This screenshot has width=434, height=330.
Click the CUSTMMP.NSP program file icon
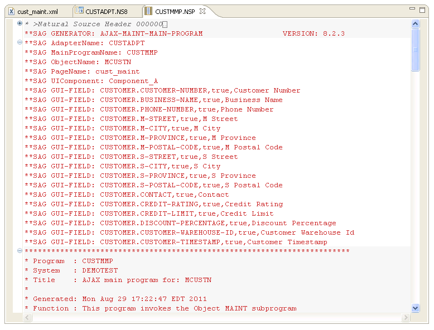pos(148,11)
